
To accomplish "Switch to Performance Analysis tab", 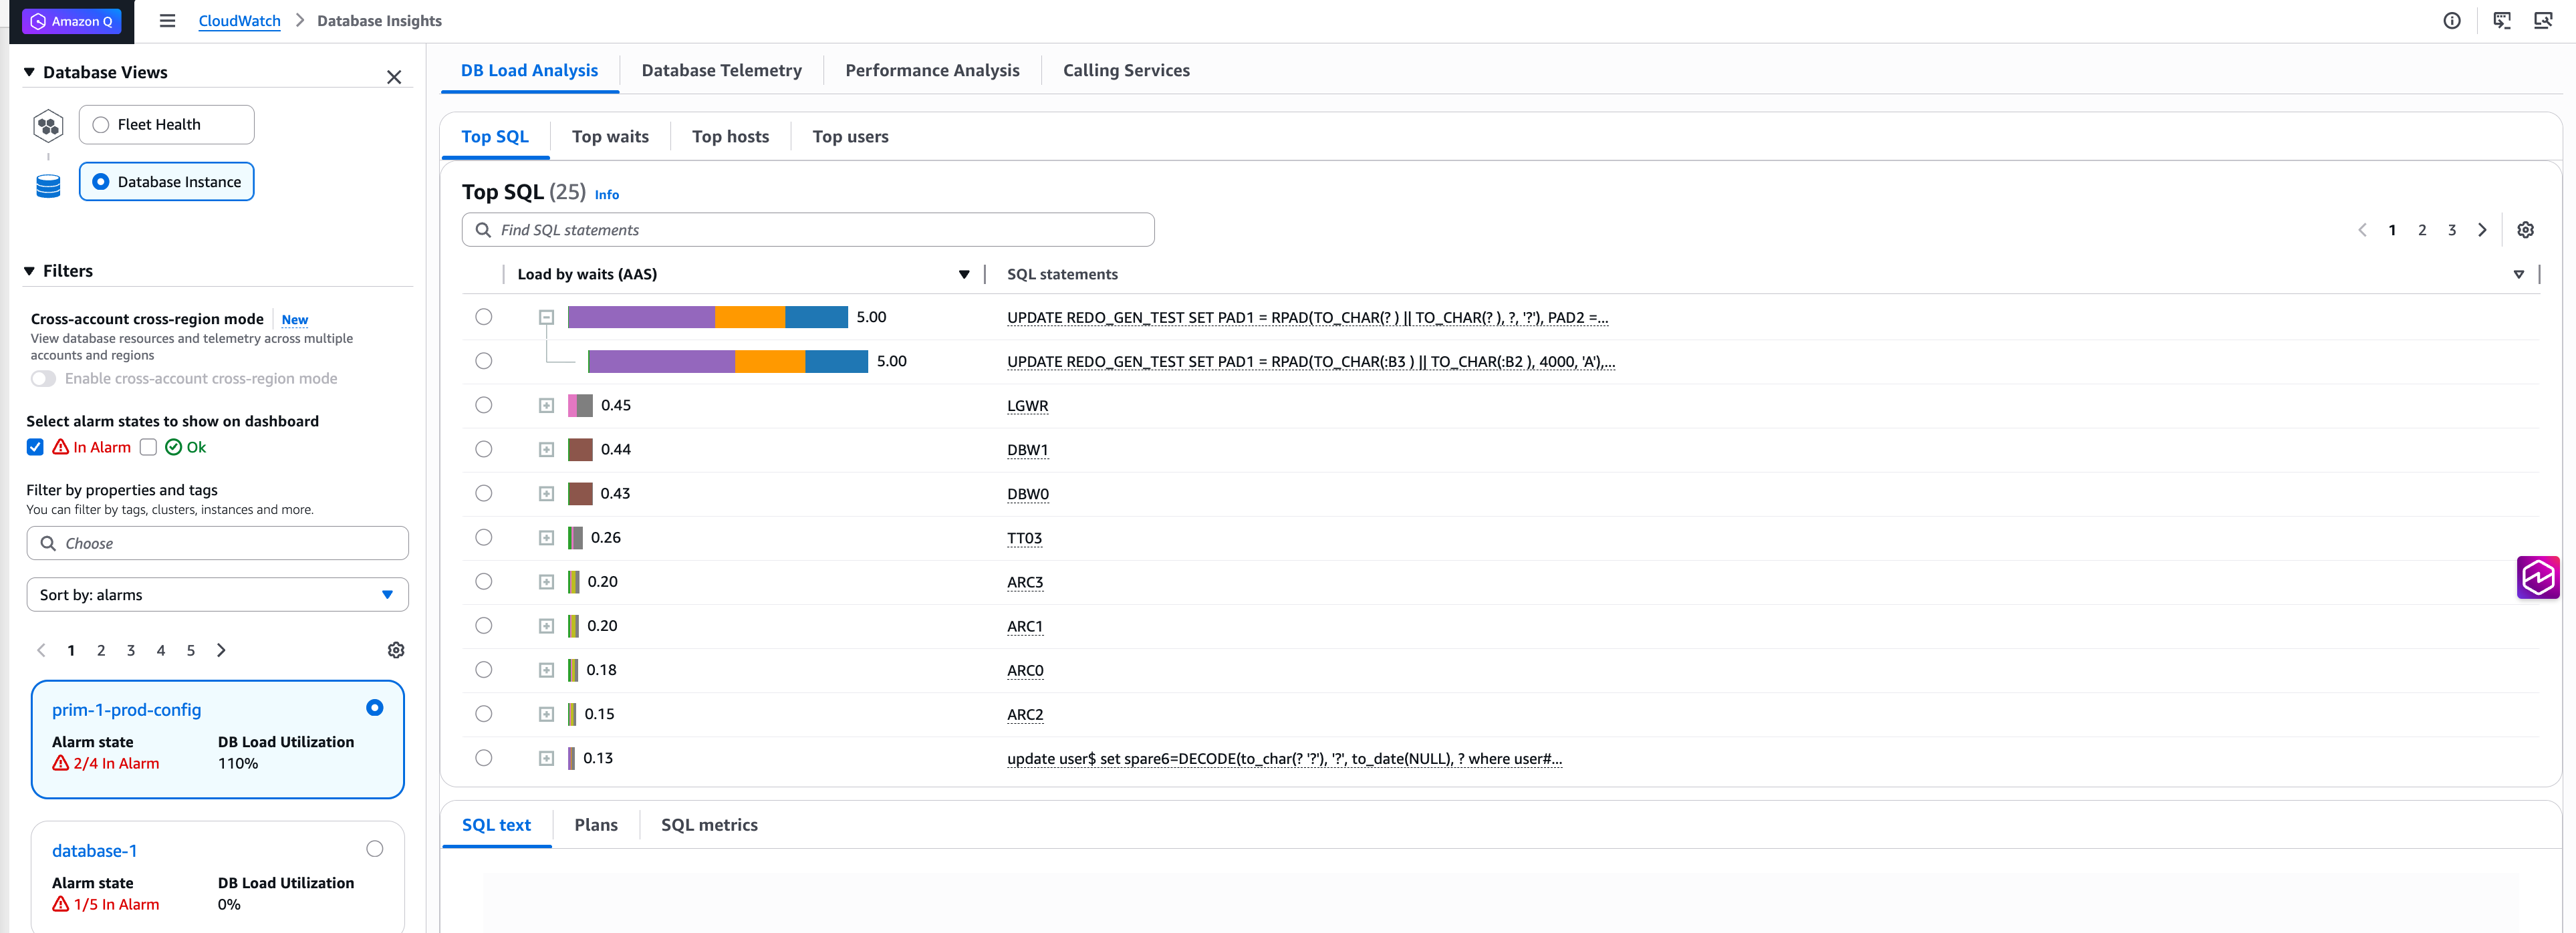I will point(932,70).
